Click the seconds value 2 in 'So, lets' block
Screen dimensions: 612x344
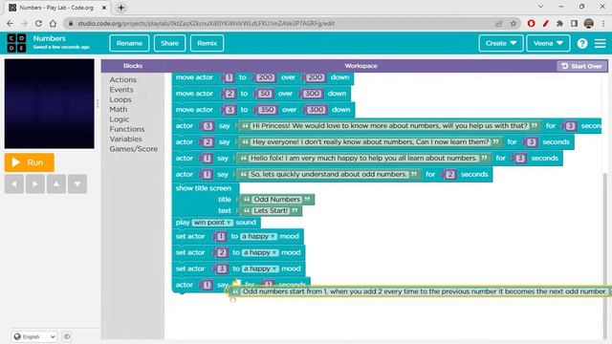(x=450, y=174)
